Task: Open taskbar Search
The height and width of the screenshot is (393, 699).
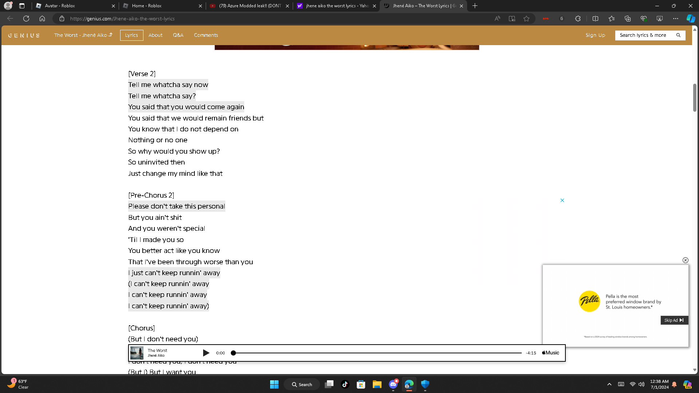Action: [302, 384]
